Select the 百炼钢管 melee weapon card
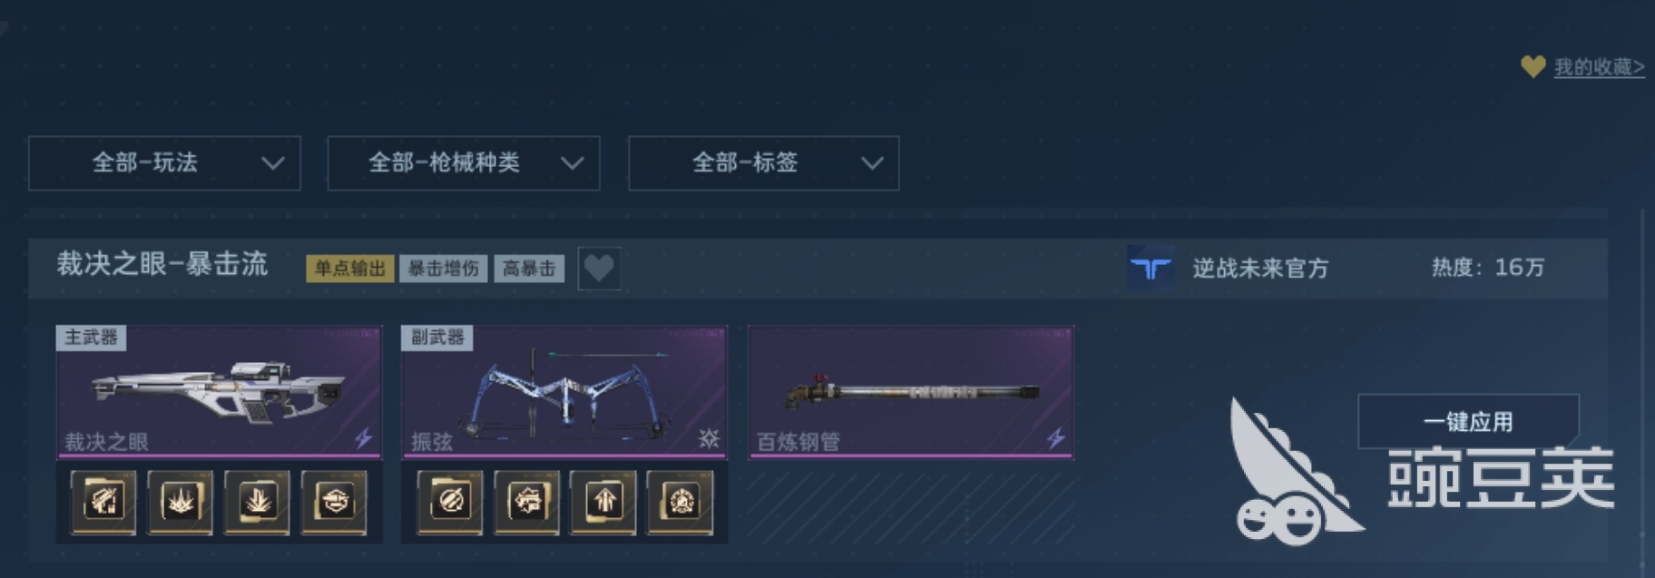 pyautogui.click(x=911, y=392)
